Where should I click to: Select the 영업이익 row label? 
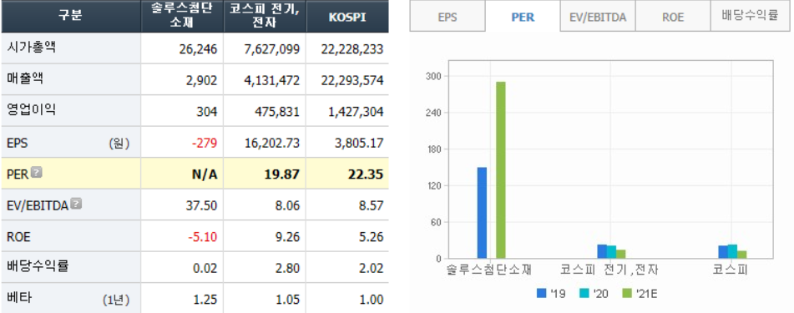(x=32, y=110)
